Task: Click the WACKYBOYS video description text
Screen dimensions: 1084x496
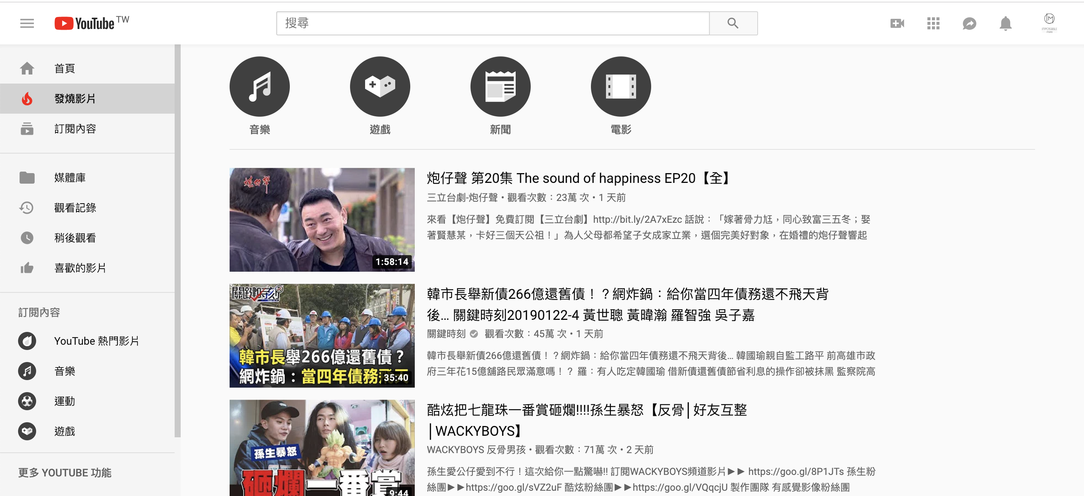Action: [651, 479]
